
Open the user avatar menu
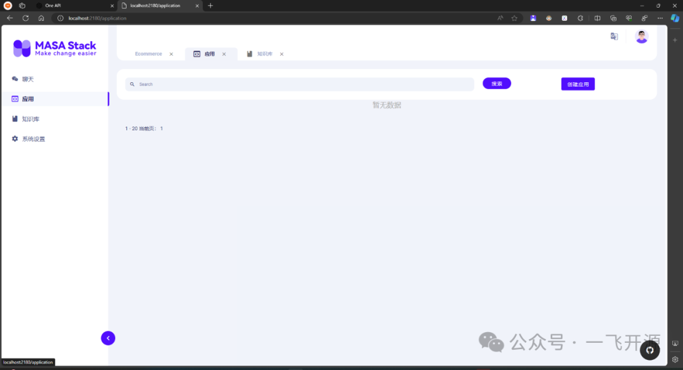(x=642, y=37)
